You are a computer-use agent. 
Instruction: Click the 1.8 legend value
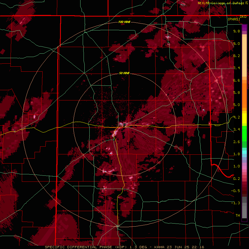237,154
